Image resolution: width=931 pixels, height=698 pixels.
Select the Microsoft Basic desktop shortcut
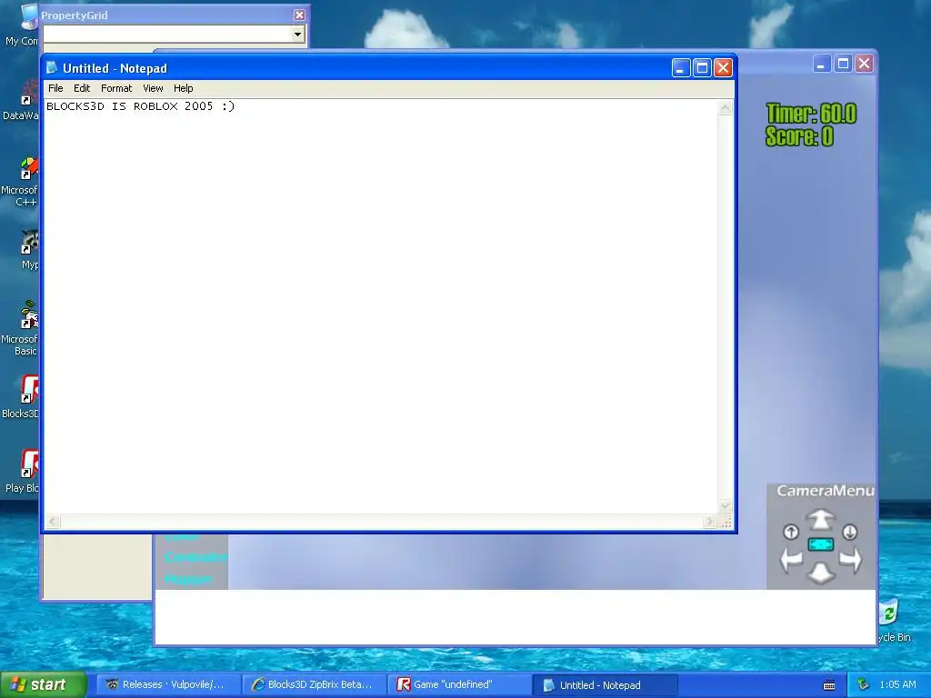click(x=22, y=329)
